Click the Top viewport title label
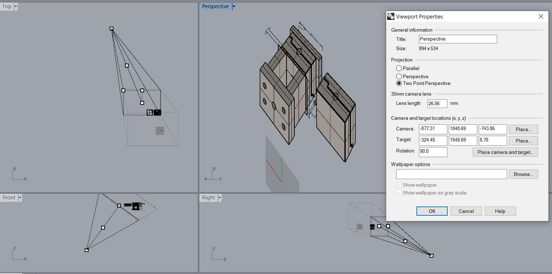The height and width of the screenshot is (274, 552). point(7,6)
